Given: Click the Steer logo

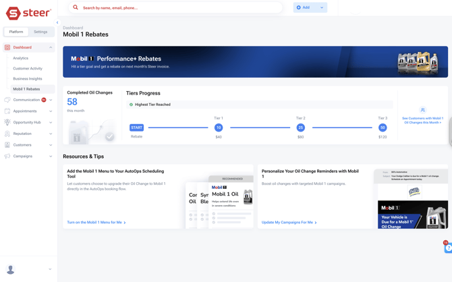Looking at the screenshot, I should [x=28, y=13].
